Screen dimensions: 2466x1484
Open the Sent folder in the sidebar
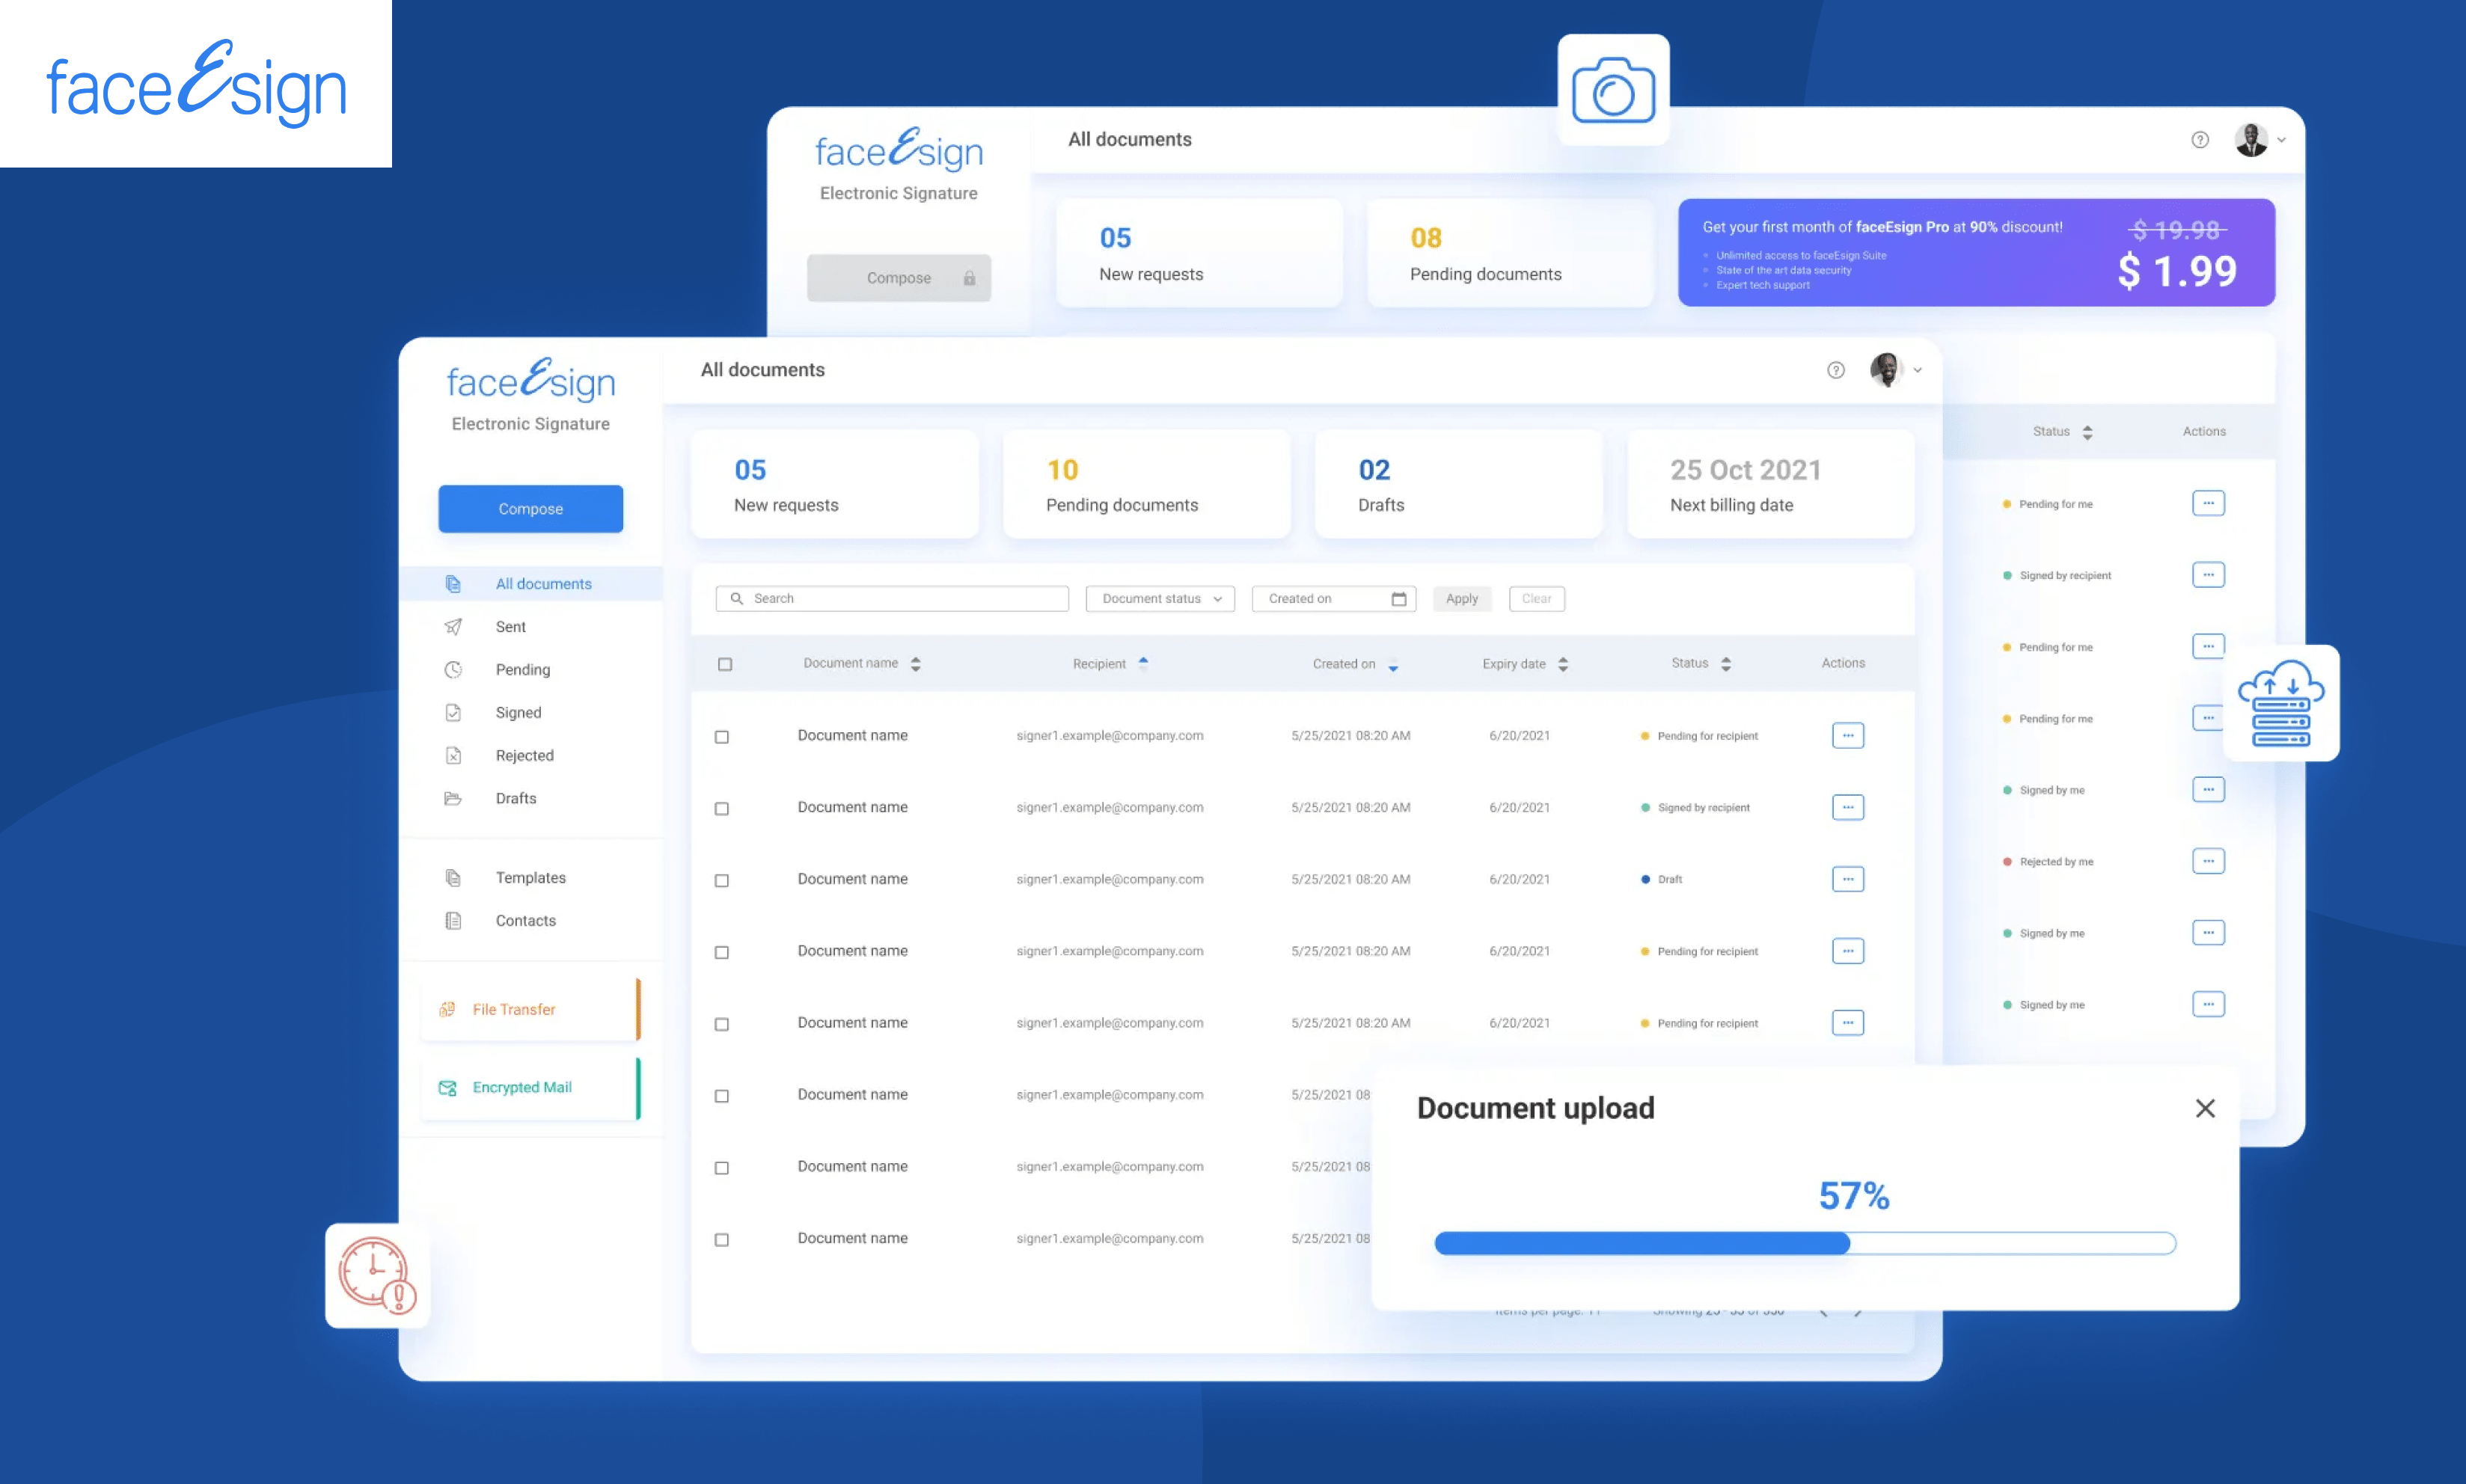(x=510, y=627)
